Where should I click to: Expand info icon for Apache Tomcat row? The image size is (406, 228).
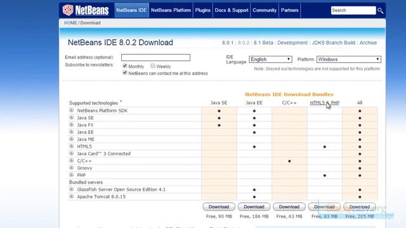(x=72, y=196)
